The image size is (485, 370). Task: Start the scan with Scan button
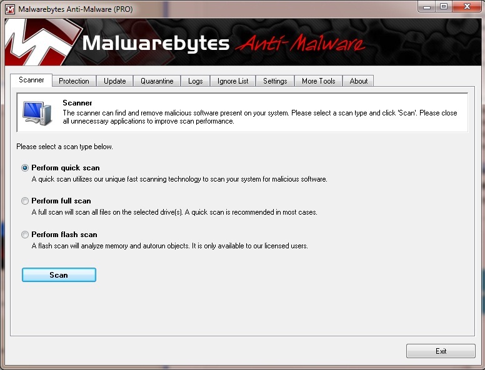[x=59, y=275]
